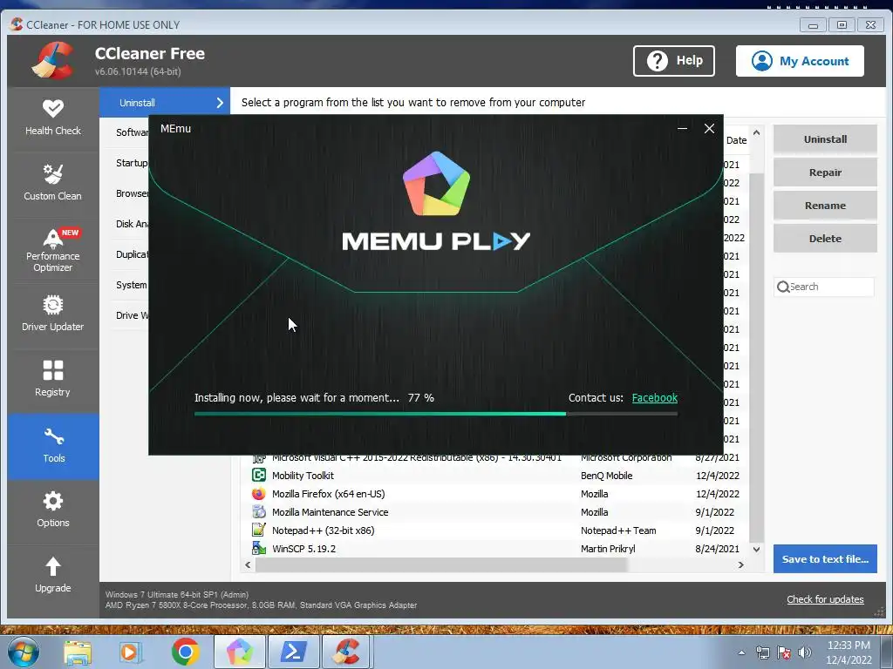Click the CCleaner logo in the header

coord(52,60)
